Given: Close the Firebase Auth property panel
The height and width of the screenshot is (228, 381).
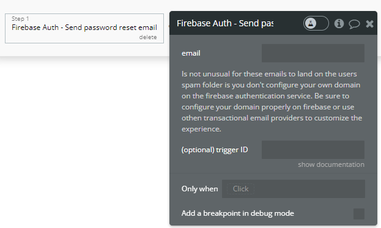Looking at the screenshot, I should [369, 24].
